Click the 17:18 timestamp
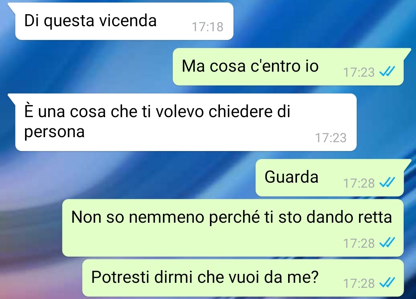The width and height of the screenshot is (416, 299). [x=208, y=27]
